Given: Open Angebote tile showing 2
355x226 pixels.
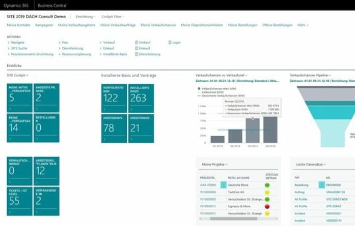Looking at the screenshot, I should point(46,98).
